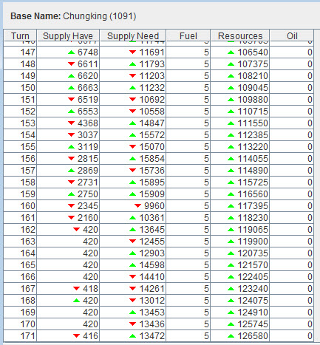Click the Fuel cell in turn 155 row

pos(188,147)
